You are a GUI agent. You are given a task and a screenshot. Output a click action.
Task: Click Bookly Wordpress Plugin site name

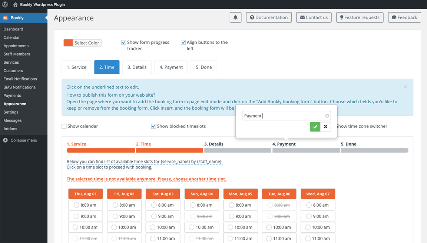pyautogui.click(x=43, y=4)
